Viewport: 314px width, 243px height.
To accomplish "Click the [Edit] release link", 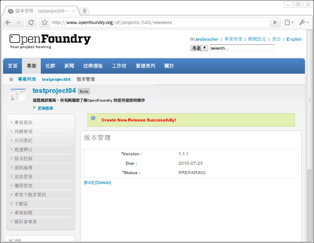I will pos(89,183).
